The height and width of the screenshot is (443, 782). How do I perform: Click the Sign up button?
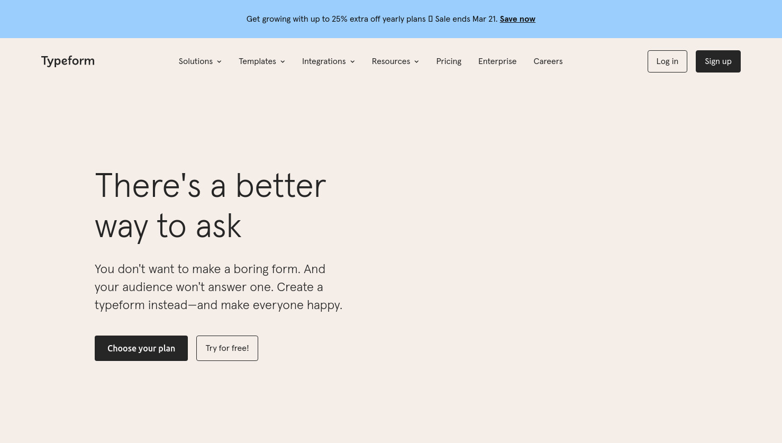[718, 61]
